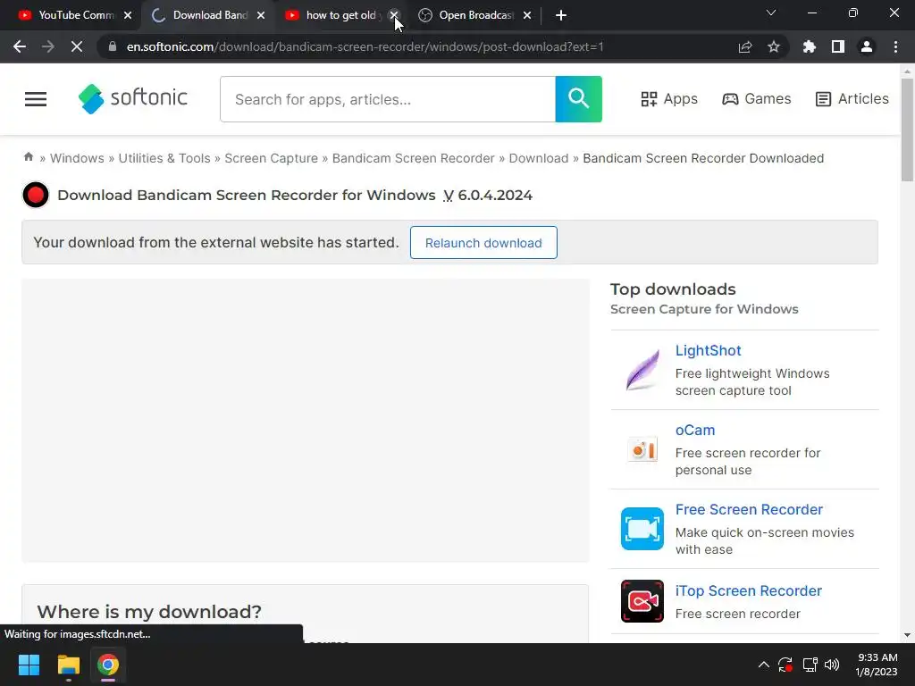Close the Open Broadcaster tab

pyautogui.click(x=527, y=15)
